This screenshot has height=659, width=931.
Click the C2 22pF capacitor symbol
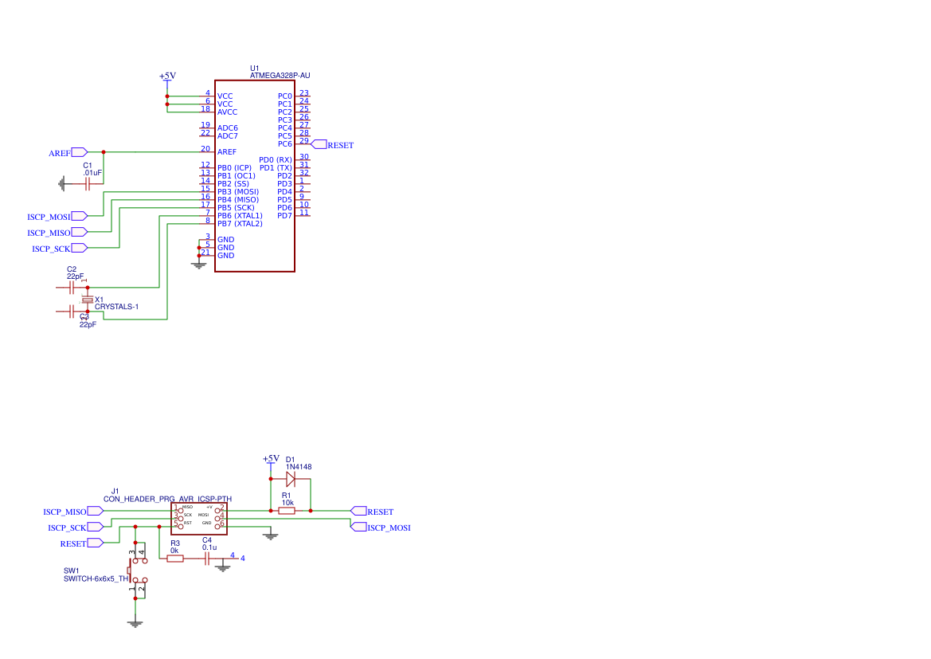[x=72, y=287]
